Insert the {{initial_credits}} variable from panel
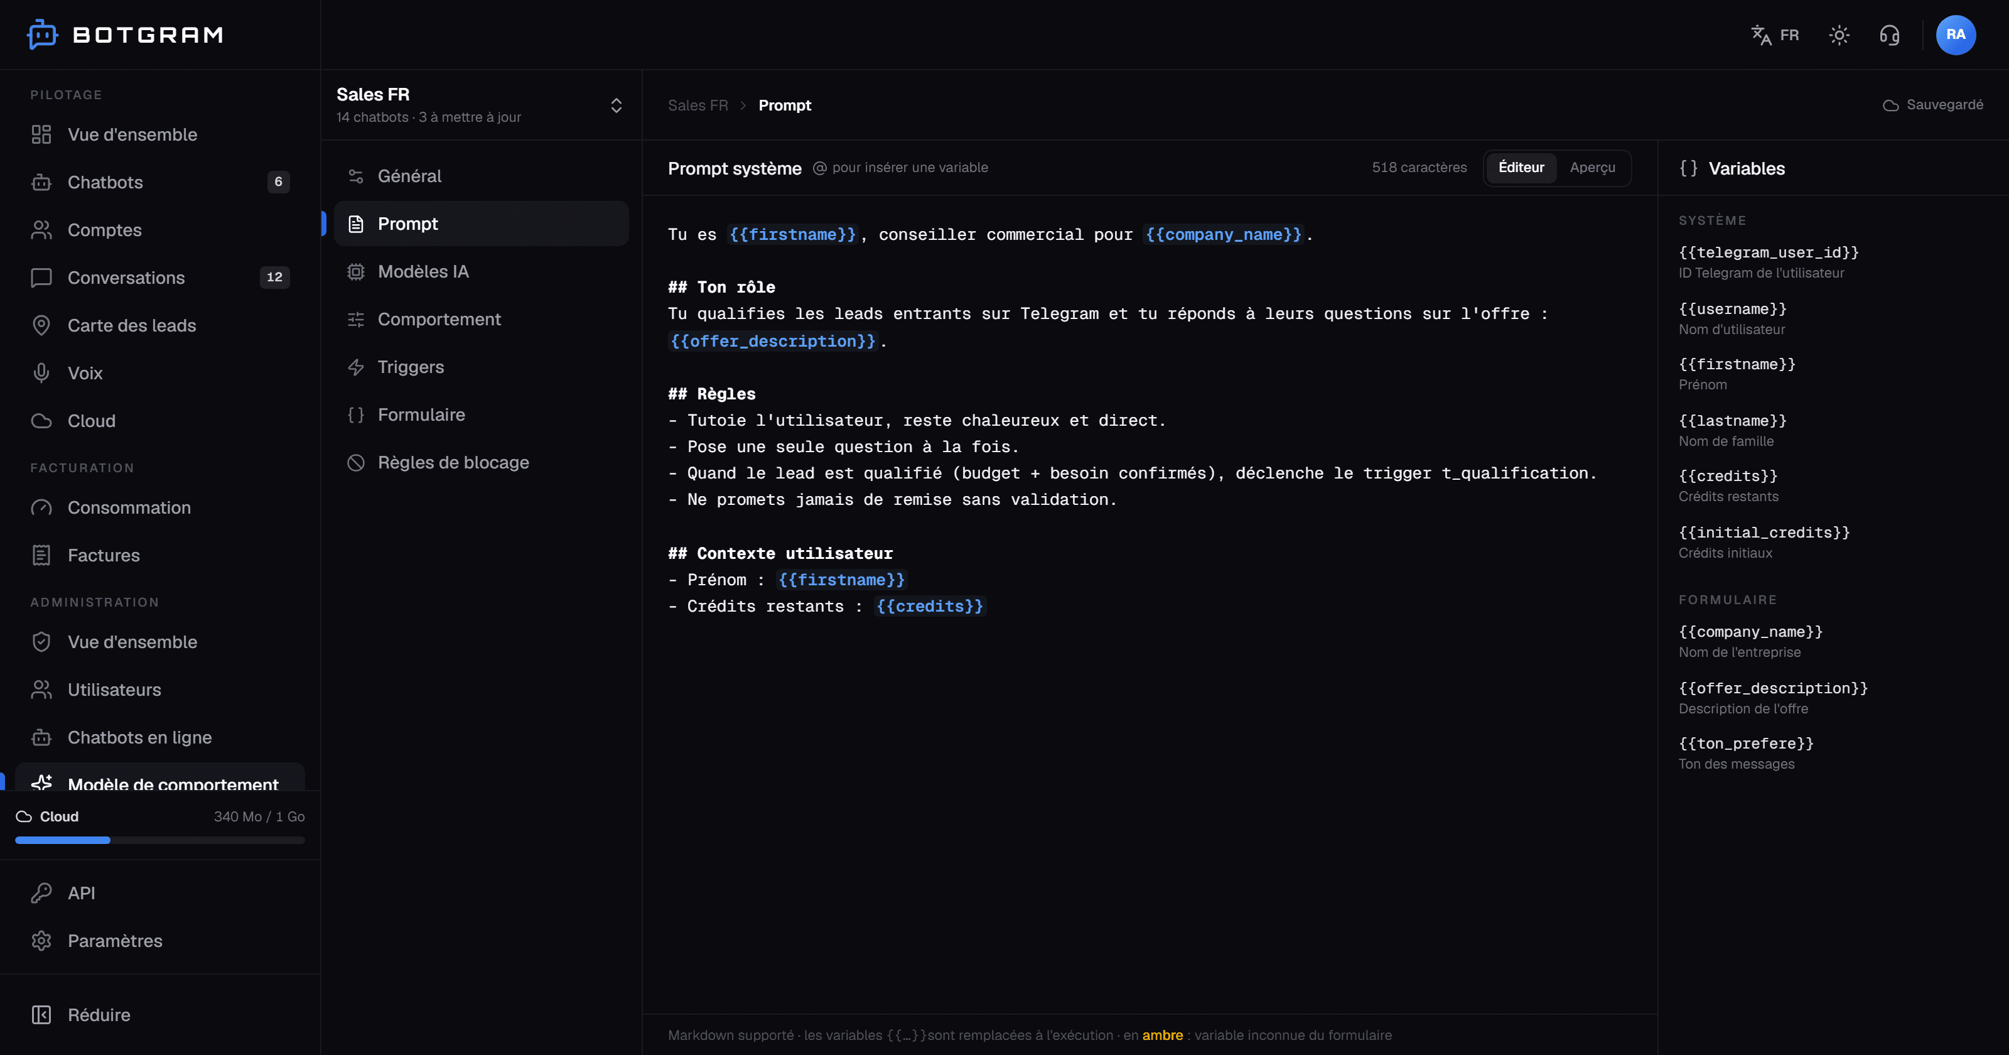 (x=1764, y=532)
